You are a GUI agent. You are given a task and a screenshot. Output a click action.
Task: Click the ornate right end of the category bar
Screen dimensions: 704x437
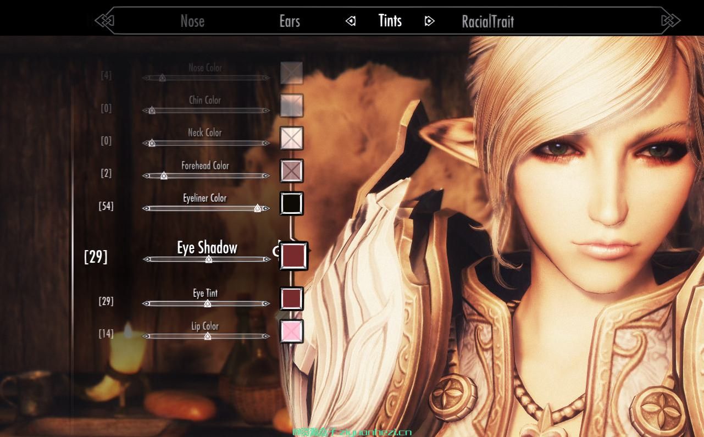coord(670,21)
